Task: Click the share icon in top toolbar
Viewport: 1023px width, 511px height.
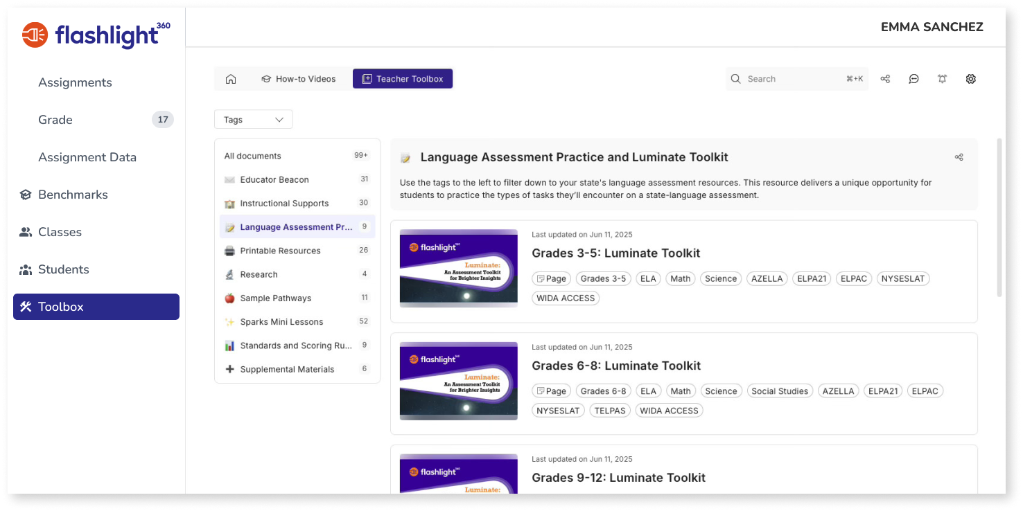Action: pos(885,79)
